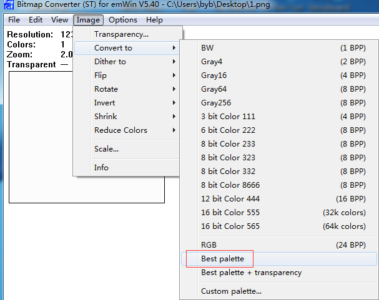This screenshot has width=379, height=300.
Task: Open the Options menu
Action: (x=123, y=20)
